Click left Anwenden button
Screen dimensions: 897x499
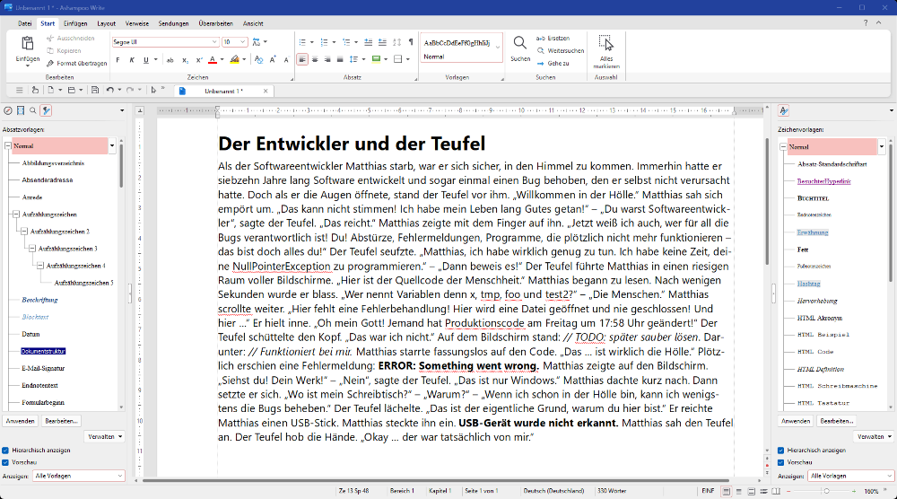tap(20, 421)
